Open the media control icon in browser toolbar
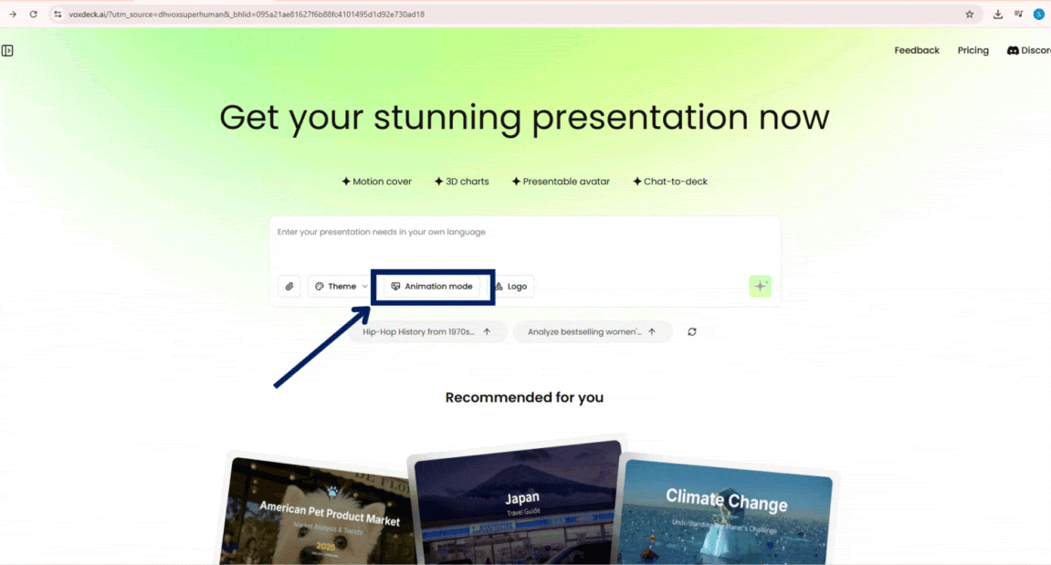 point(1019,14)
